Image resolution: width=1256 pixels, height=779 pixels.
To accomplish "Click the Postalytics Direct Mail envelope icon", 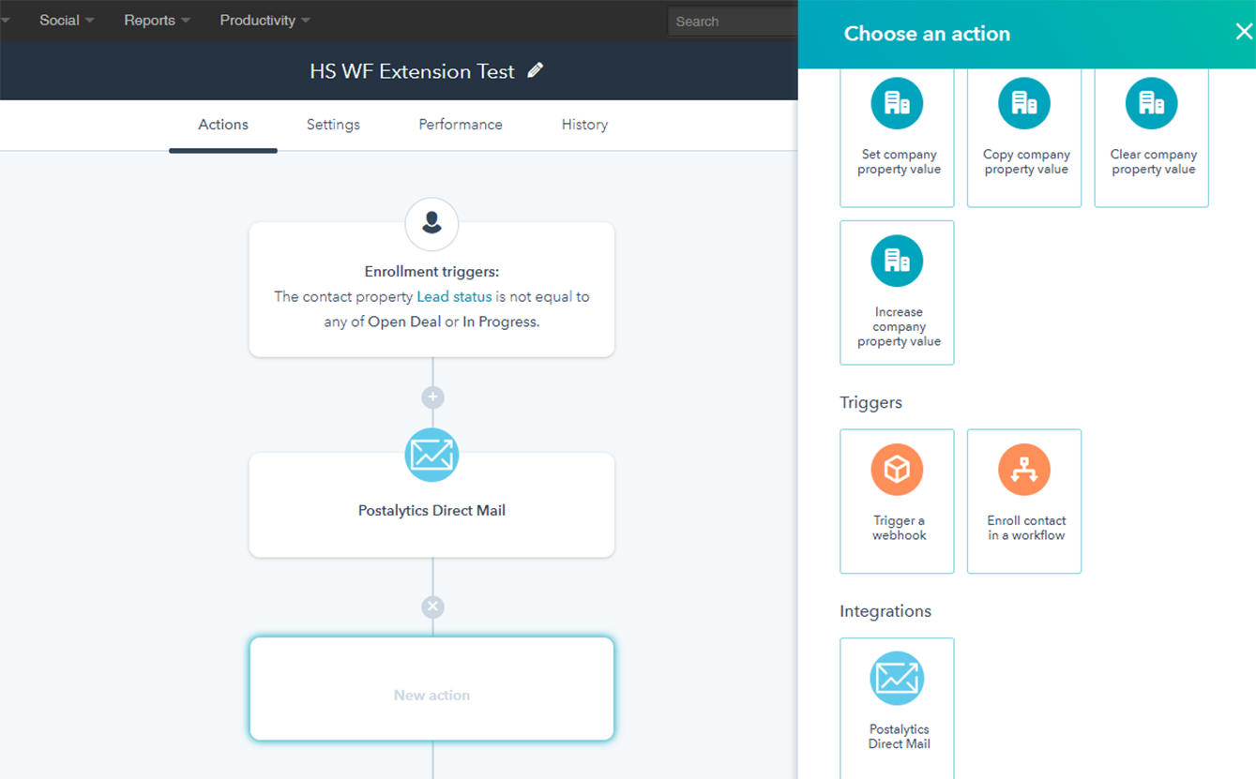I will click(431, 456).
